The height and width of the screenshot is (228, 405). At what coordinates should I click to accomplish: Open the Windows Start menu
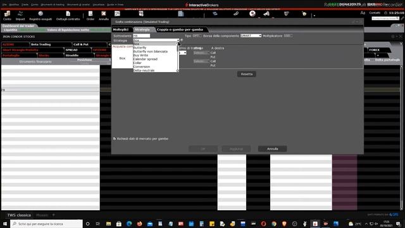click(x=5, y=224)
